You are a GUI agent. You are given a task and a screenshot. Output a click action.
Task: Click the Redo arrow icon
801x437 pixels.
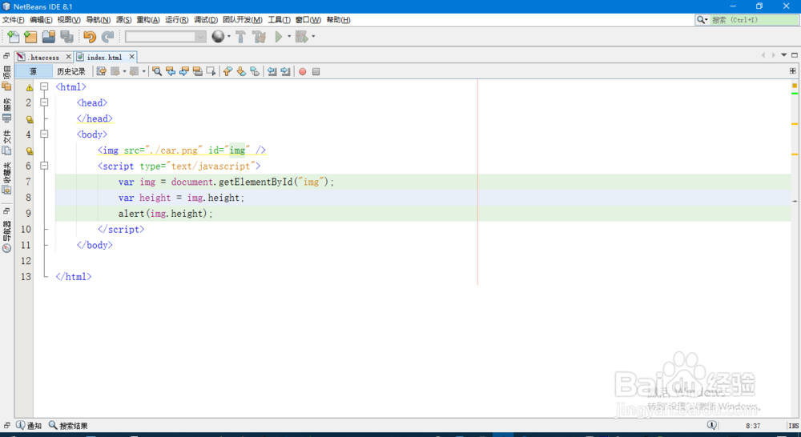click(x=107, y=37)
